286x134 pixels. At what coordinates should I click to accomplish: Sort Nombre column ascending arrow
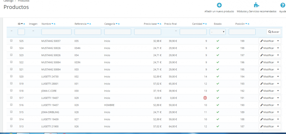point(54,24)
